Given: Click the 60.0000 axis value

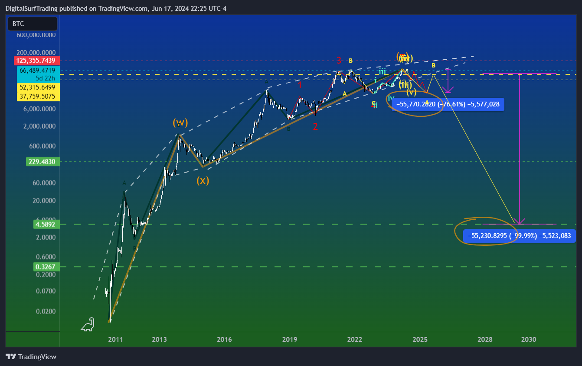Looking at the screenshot, I should (x=44, y=183).
